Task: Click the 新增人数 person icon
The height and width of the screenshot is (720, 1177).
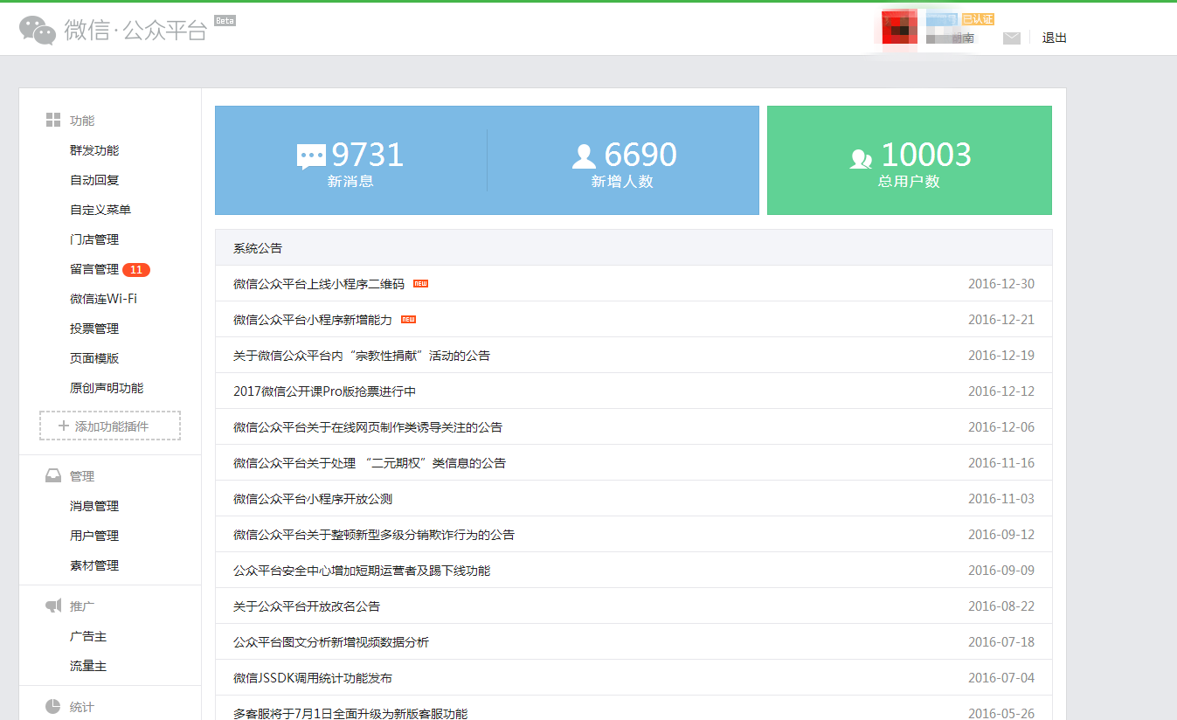Action: [x=584, y=156]
